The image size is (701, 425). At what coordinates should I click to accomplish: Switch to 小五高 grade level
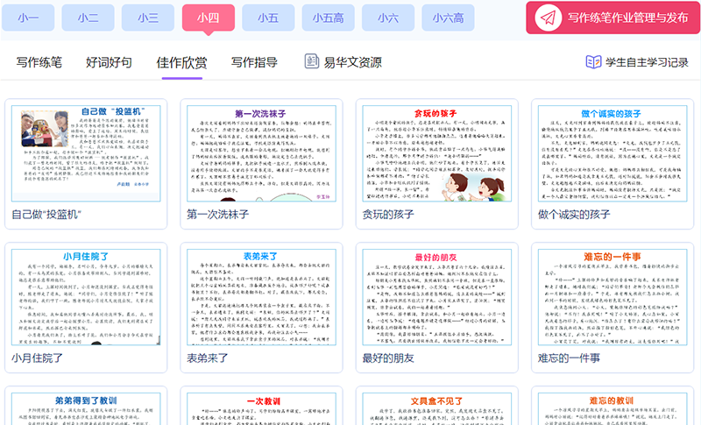coord(329,18)
